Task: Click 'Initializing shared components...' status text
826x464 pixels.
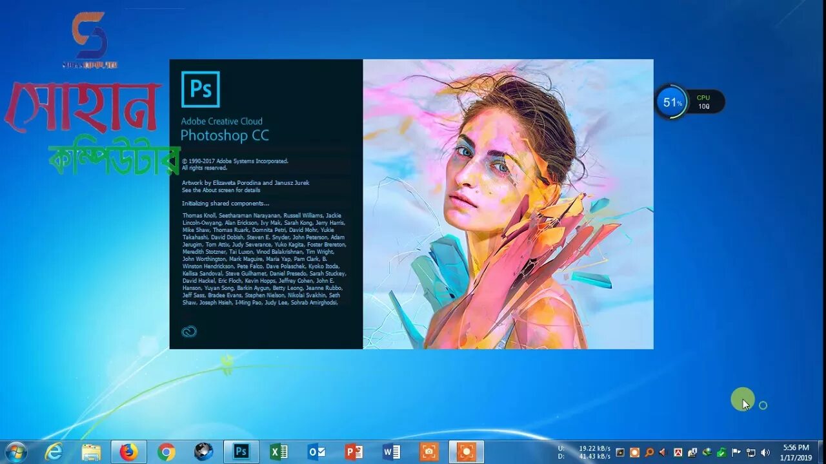Action: pyautogui.click(x=225, y=204)
